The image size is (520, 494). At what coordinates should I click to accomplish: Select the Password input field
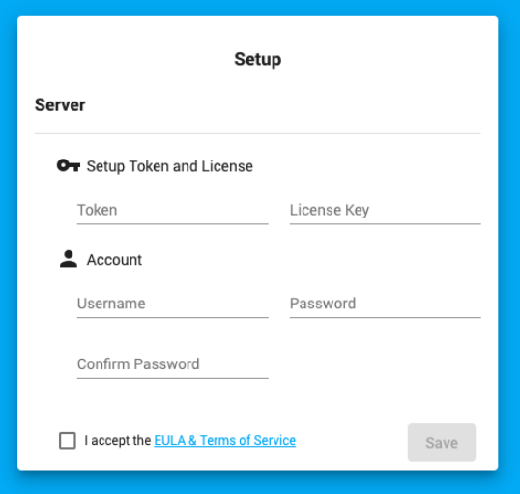pyautogui.click(x=385, y=304)
